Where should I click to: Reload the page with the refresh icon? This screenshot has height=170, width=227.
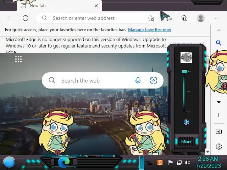26,18
